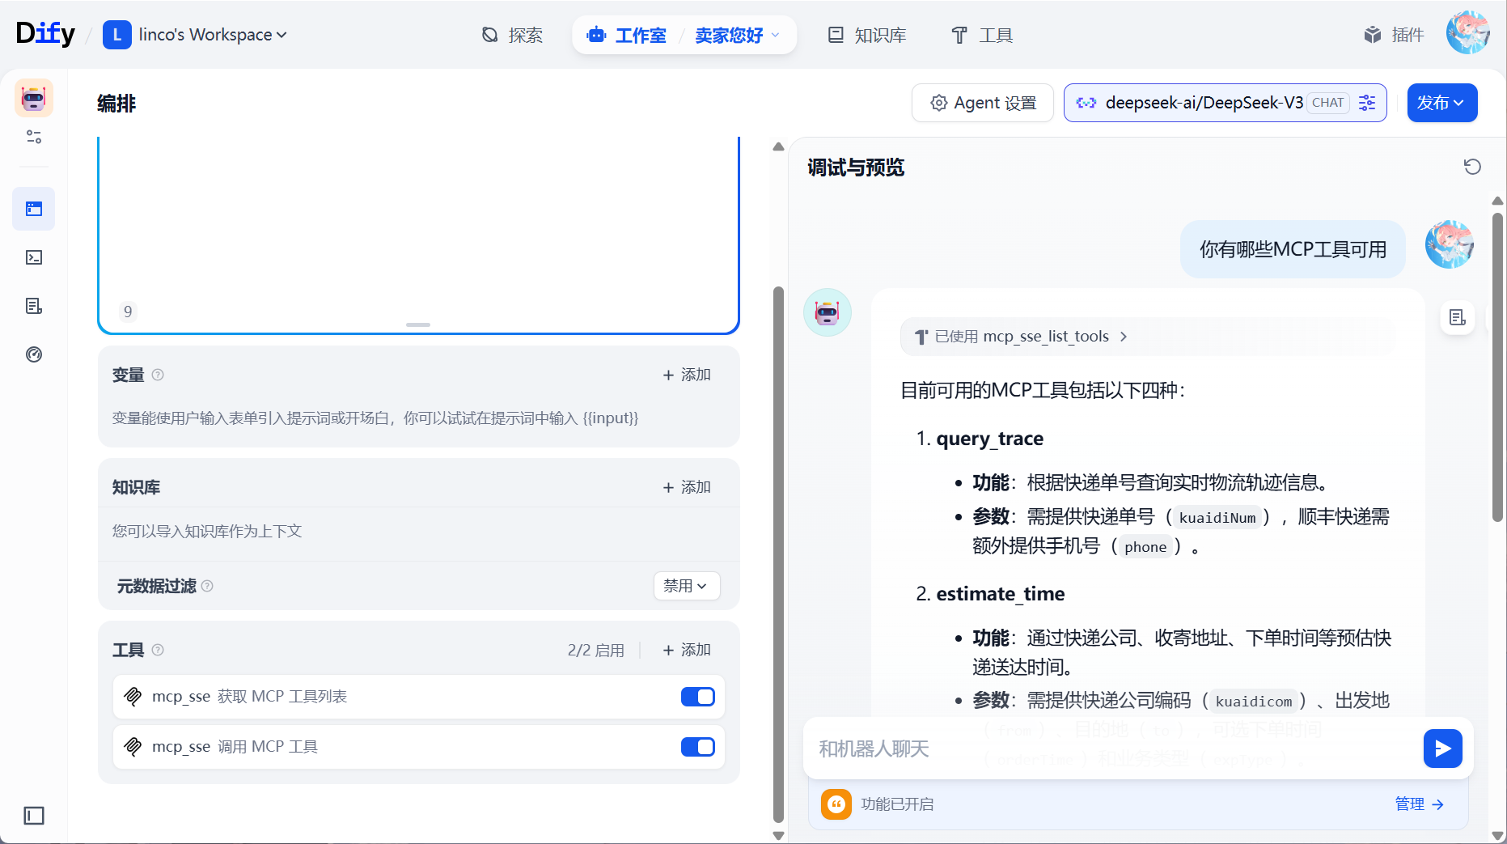The height and width of the screenshot is (844, 1507).
Task: Open the 工作室 tab
Action: point(627,35)
